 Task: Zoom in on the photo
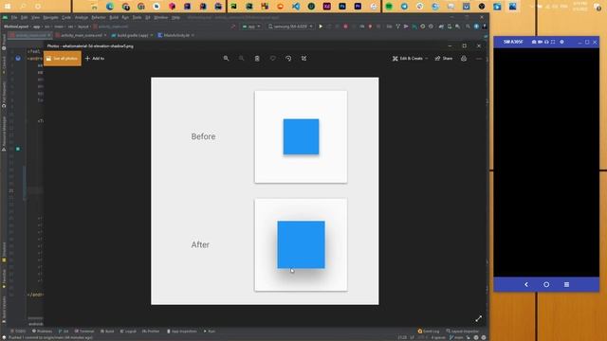(226, 59)
